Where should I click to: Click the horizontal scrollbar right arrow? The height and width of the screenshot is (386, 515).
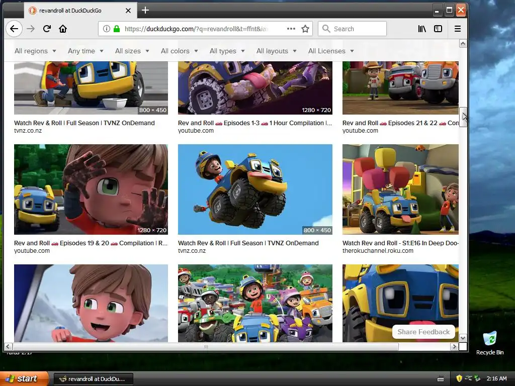(454, 346)
